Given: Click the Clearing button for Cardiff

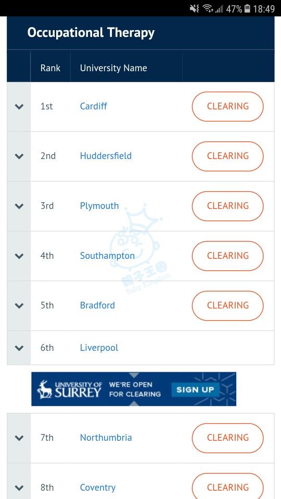Looking at the screenshot, I should tap(228, 106).
